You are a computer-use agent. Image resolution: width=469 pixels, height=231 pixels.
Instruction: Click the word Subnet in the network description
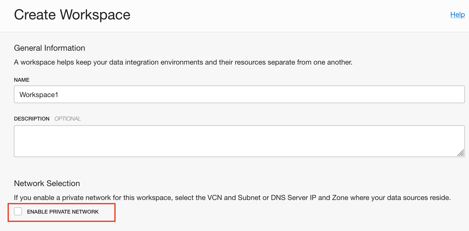pyautogui.click(x=249, y=197)
